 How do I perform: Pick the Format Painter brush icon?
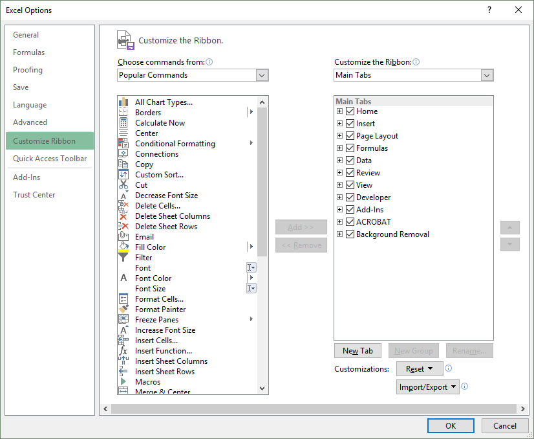(123, 309)
